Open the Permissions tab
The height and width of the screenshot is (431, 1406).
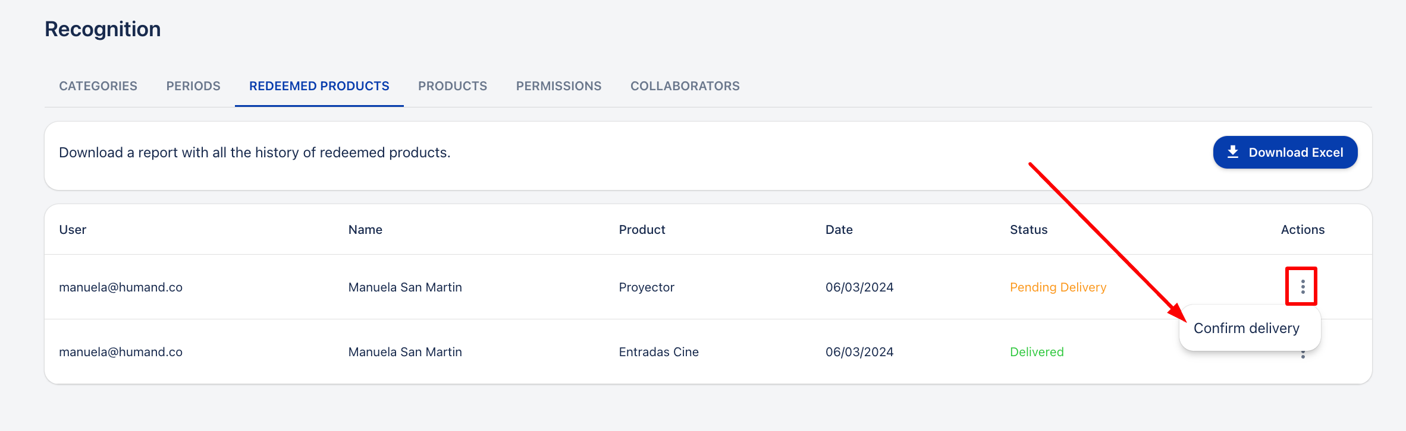point(559,86)
